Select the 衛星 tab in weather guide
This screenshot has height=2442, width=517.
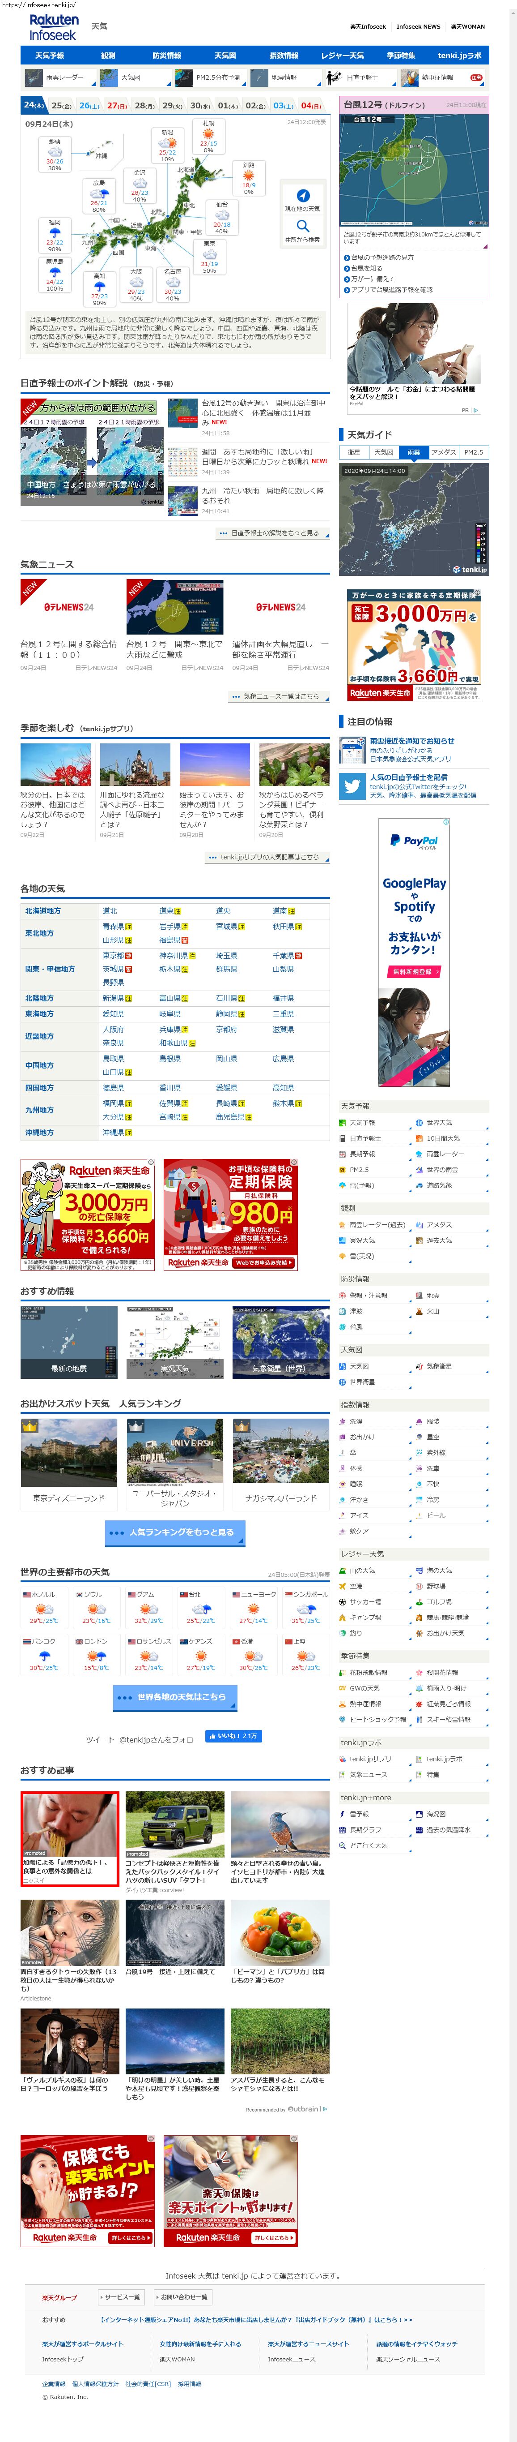coord(353,452)
